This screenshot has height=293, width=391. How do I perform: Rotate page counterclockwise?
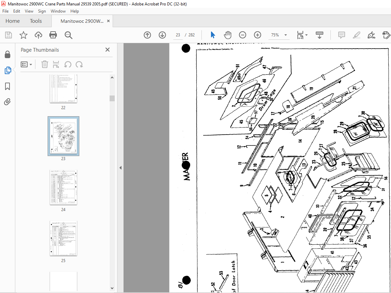coord(68,64)
